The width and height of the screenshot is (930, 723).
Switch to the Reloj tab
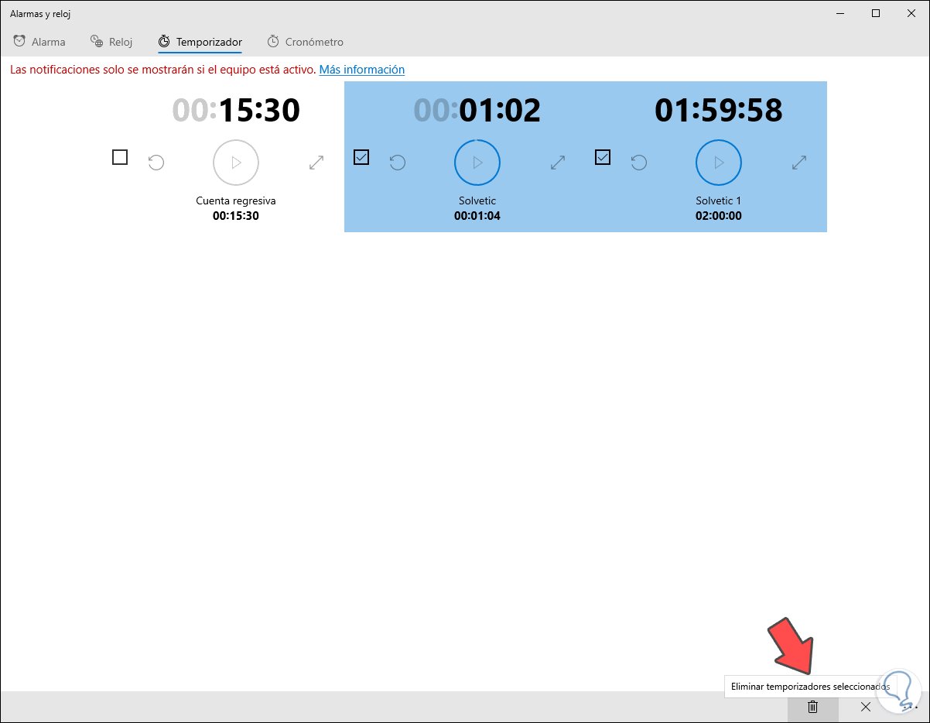point(111,42)
